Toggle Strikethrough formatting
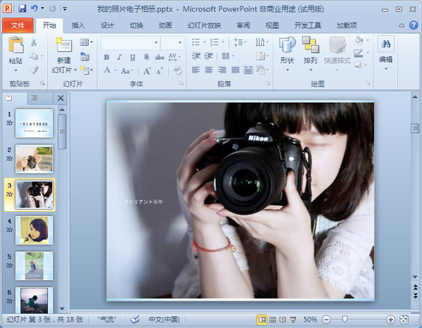The height and width of the screenshot is (328, 422). pyautogui.click(x=160, y=57)
